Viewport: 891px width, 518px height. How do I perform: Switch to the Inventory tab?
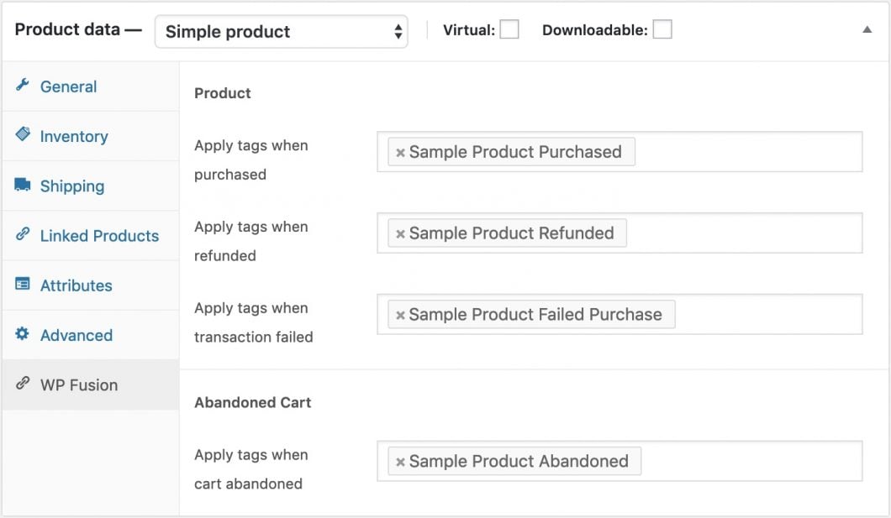pos(74,136)
